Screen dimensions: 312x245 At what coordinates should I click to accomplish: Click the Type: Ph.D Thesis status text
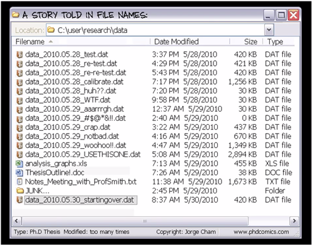[x=37, y=232]
